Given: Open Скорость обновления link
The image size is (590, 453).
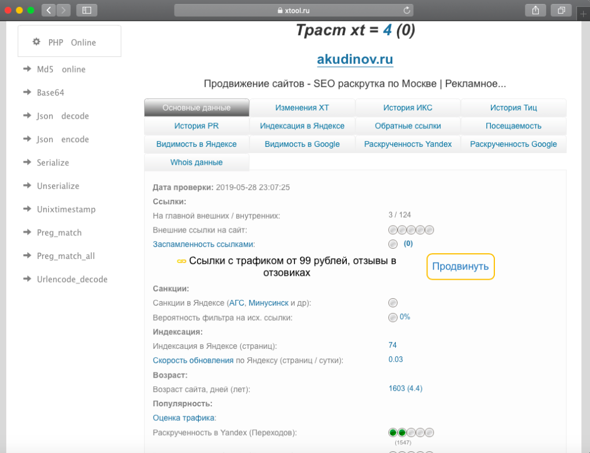Looking at the screenshot, I should tap(193, 360).
